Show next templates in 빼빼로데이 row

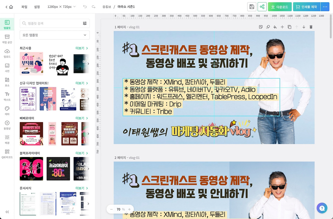tap(88, 134)
